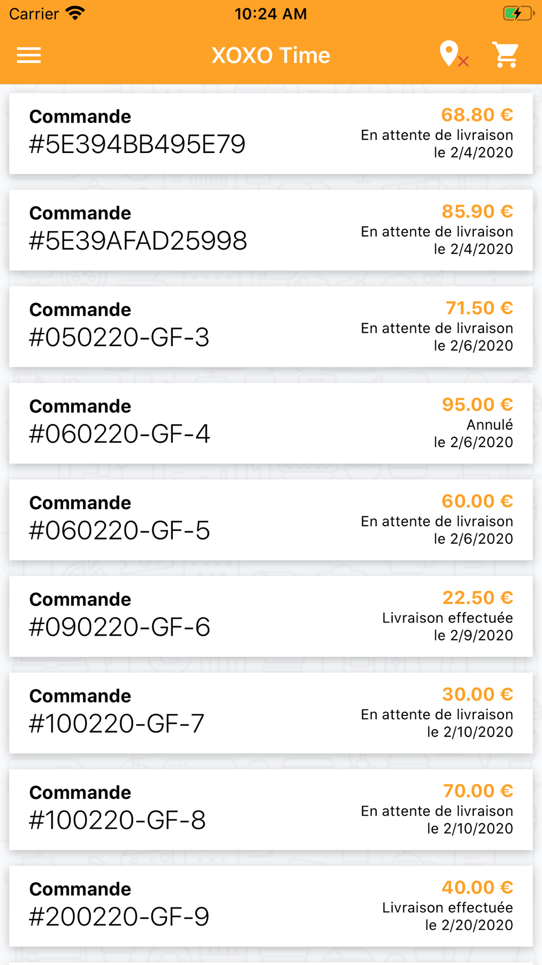Tap the Annulé status label
The height and width of the screenshot is (965, 542).
click(489, 424)
